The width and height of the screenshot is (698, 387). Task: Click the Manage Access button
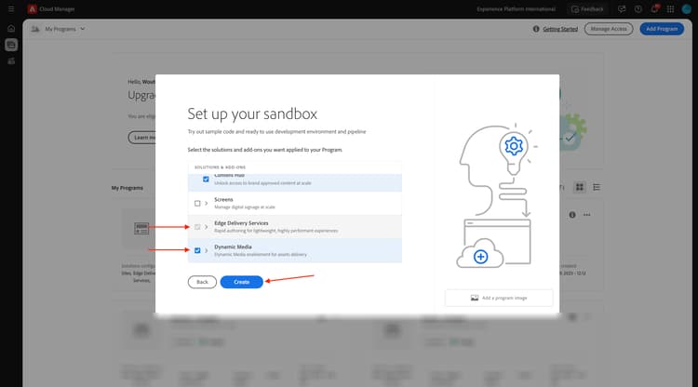(x=609, y=29)
